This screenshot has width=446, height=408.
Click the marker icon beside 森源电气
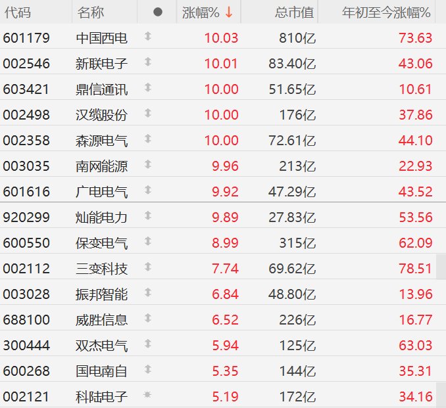click(x=147, y=139)
